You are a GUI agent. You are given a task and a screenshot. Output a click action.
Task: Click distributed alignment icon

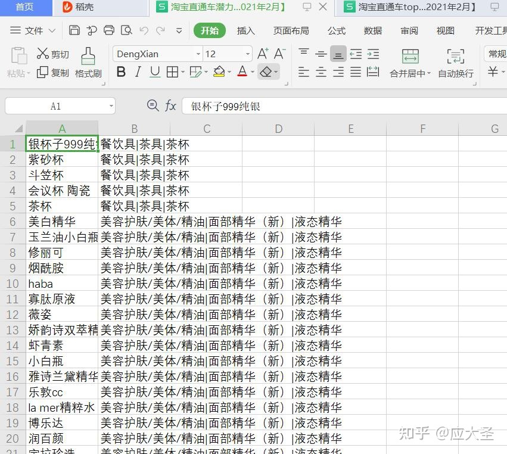(373, 71)
